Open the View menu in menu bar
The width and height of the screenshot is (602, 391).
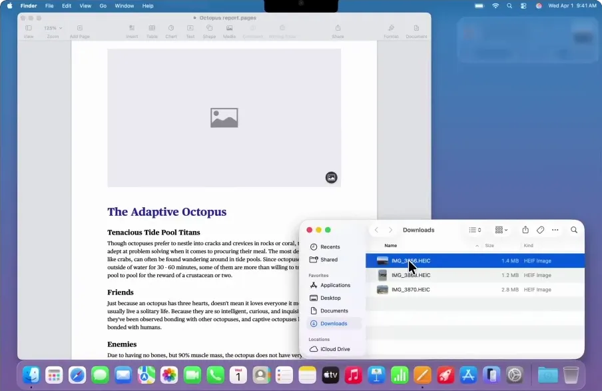click(x=85, y=6)
